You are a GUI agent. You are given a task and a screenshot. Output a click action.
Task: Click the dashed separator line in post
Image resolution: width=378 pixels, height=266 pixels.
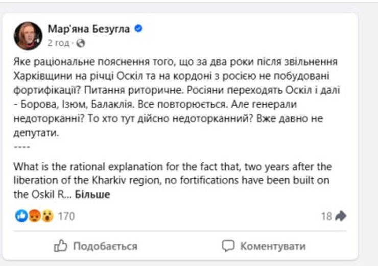pyautogui.click(x=22, y=148)
